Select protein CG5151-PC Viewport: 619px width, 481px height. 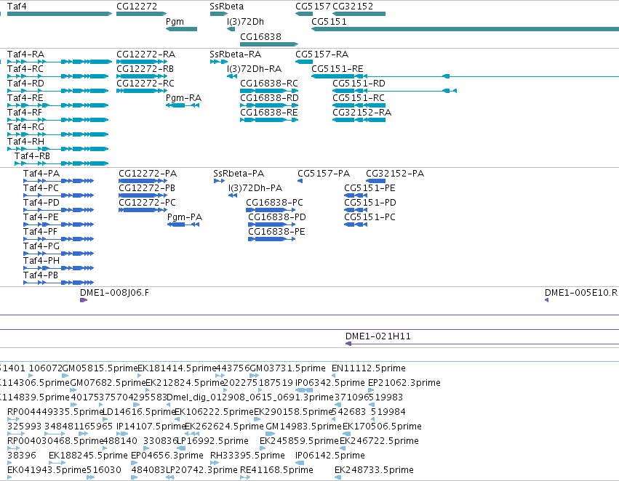click(356, 225)
